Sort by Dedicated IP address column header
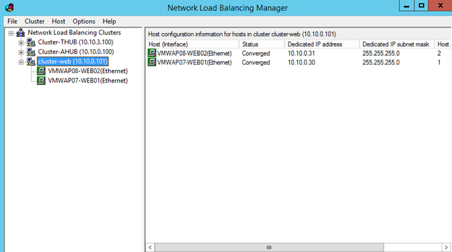Screen dimensions: 452x252 [322, 44]
